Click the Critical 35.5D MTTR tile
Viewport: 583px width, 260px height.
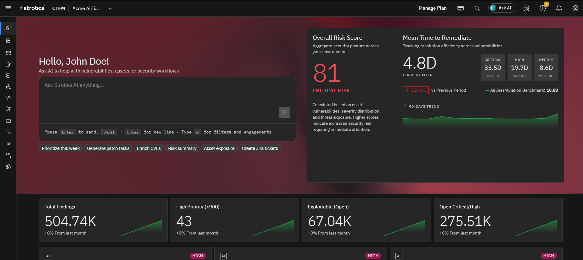coord(493,68)
